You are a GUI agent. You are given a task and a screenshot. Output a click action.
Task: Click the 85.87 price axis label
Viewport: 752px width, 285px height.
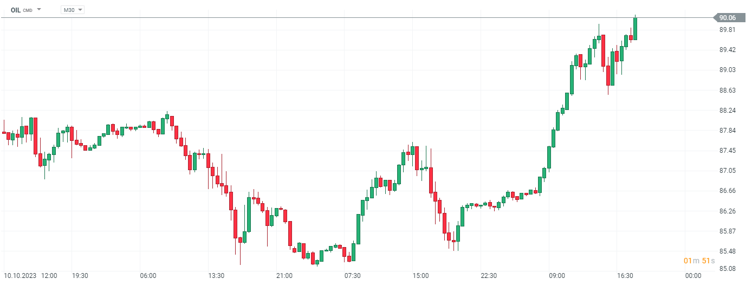pos(727,231)
